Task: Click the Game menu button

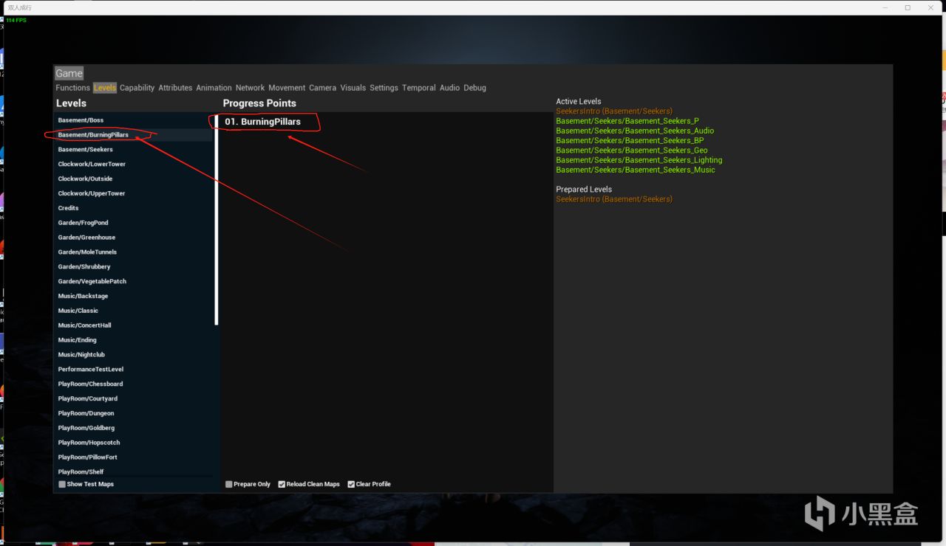Action: tap(69, 73)
